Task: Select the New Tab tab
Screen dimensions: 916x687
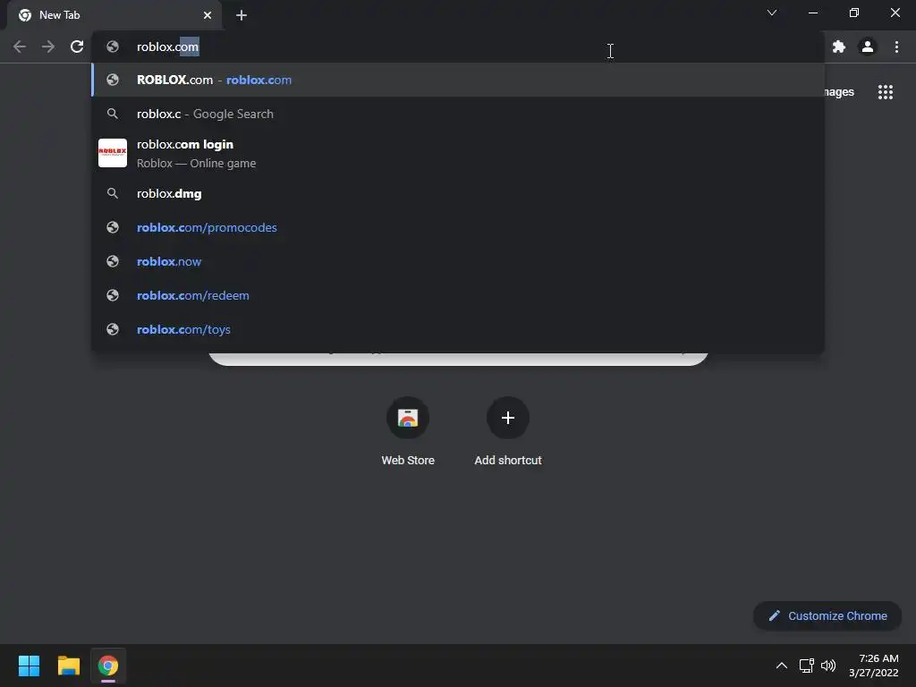Action: coord(114,15)
